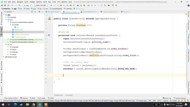Click the Open folder toolbar icon

point(2,5)
